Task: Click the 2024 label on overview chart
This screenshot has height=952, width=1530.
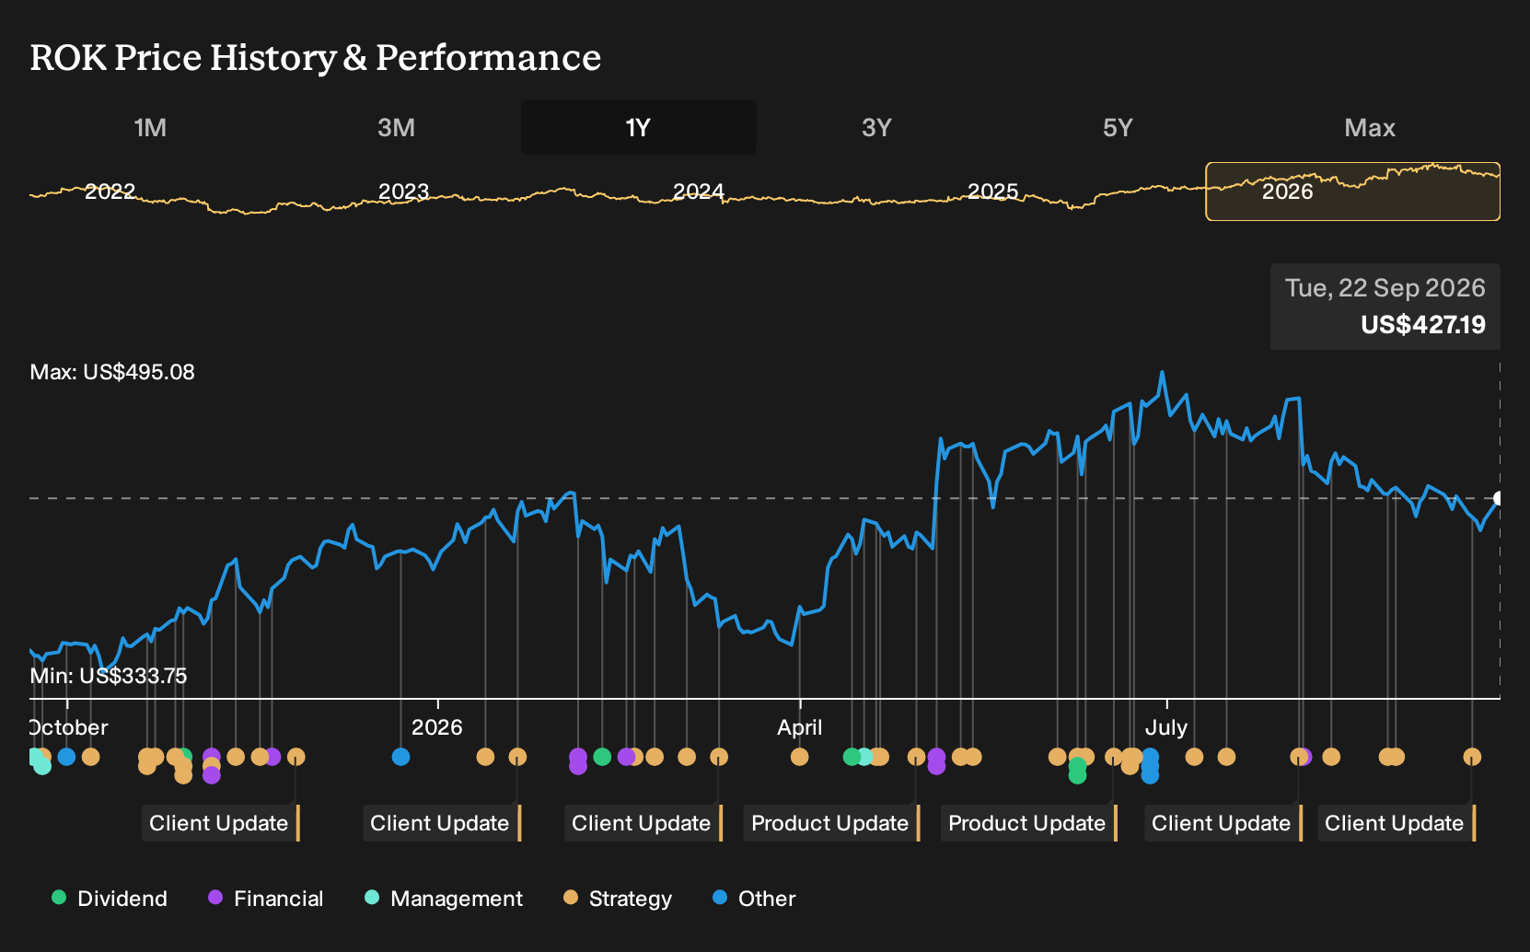Action: point(698,192)
